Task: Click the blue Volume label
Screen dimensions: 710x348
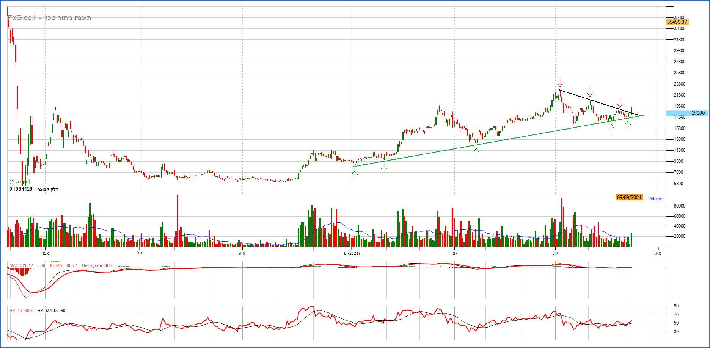Action: pos(655,199)
